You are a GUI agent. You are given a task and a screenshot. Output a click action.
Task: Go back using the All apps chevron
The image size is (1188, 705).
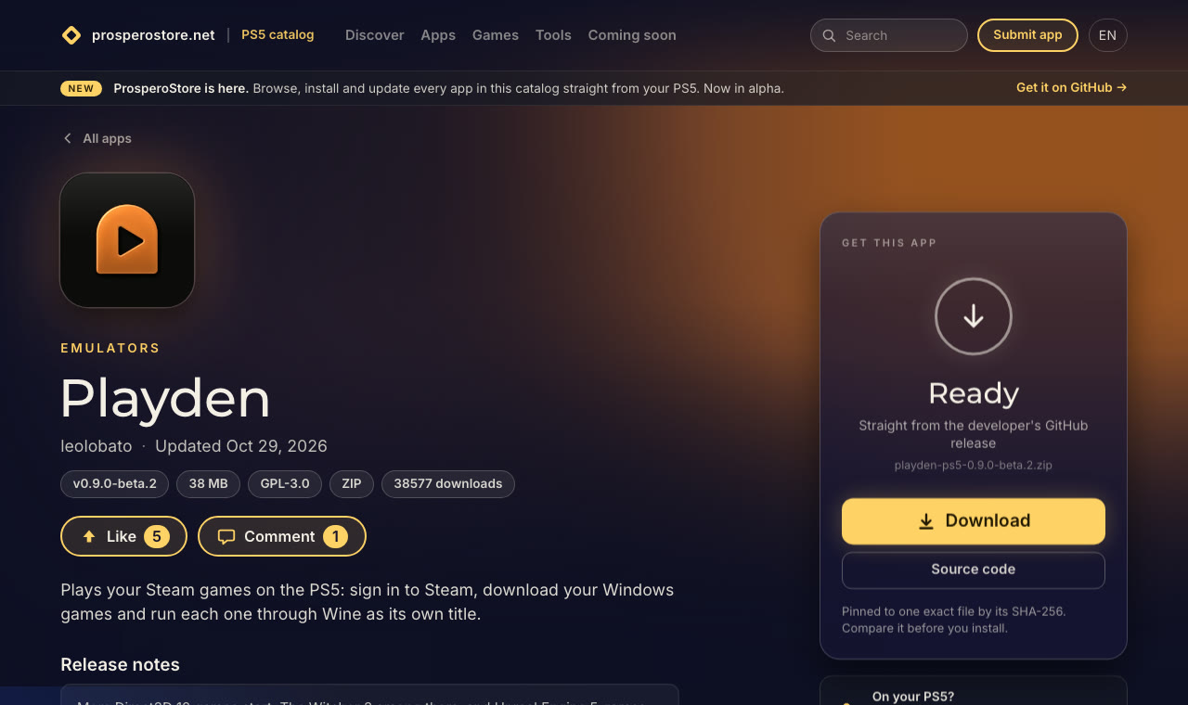[x=67, y=138]
